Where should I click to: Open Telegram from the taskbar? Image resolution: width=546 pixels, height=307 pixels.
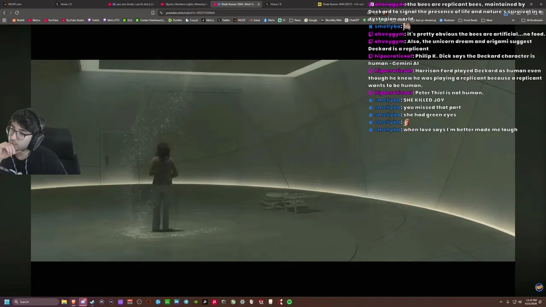pyautogui.click(x=186, y=302)
